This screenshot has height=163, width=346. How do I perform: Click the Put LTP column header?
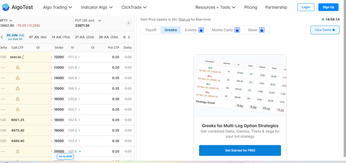click(113, 48)
